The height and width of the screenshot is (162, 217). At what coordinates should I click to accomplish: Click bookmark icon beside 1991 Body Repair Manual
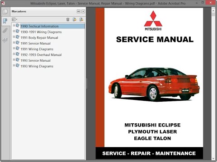click(x=18, y=37)
